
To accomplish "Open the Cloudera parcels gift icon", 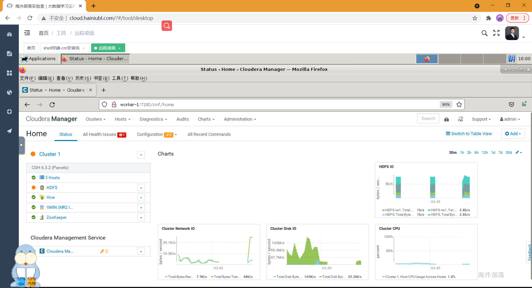I will tap(446, 119).
